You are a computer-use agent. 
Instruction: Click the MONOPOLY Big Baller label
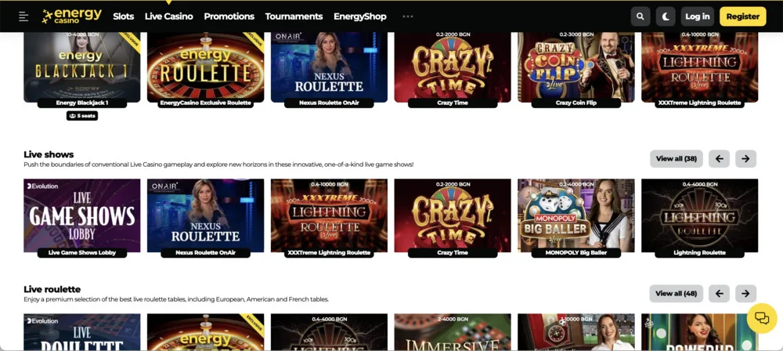[x=576, y=253]
